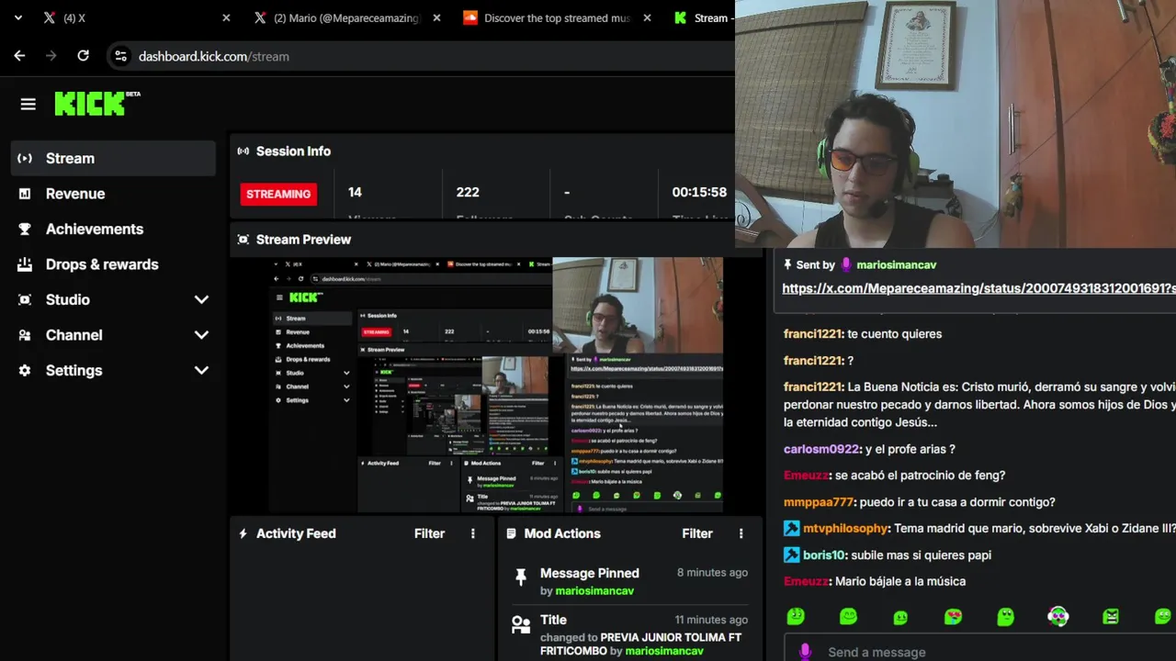The height and width of the screenshot is (661, 1176).
Task: Click the browser back arrow
Action: (19, 56)
